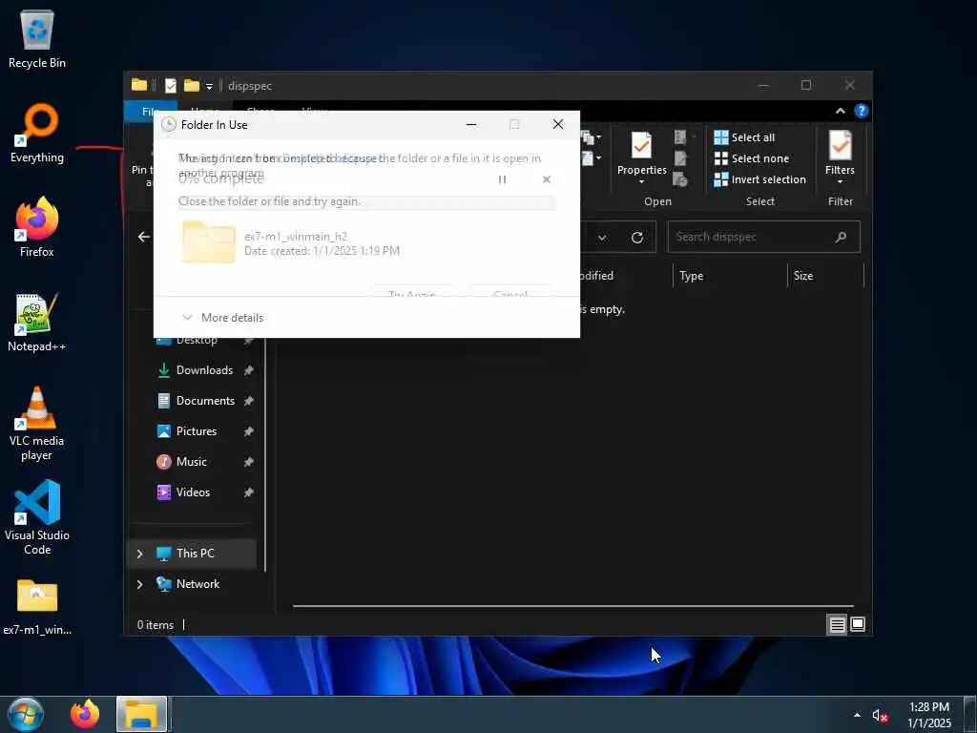Open Explorer Help with the question mark
977x733 pixels.
click(862, 111)
